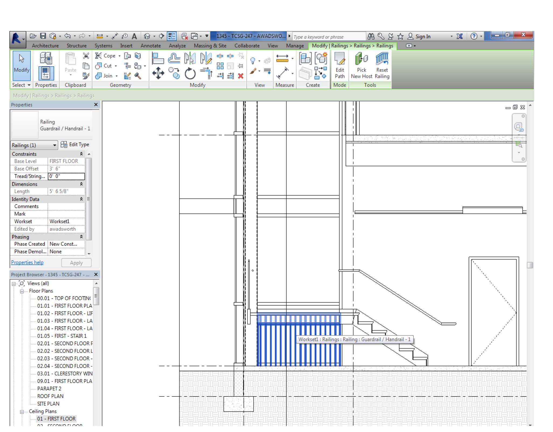The height and width of the screenshot is (432, 553).
Task: Click the Rotate tool icon
Action: point(190,73)
